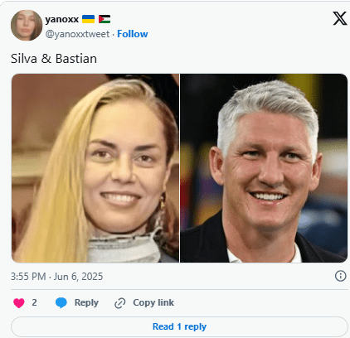Open the photo of the gray-haired man
The width and height of the screenshot is (350, 338).
[x=264, y=168]
